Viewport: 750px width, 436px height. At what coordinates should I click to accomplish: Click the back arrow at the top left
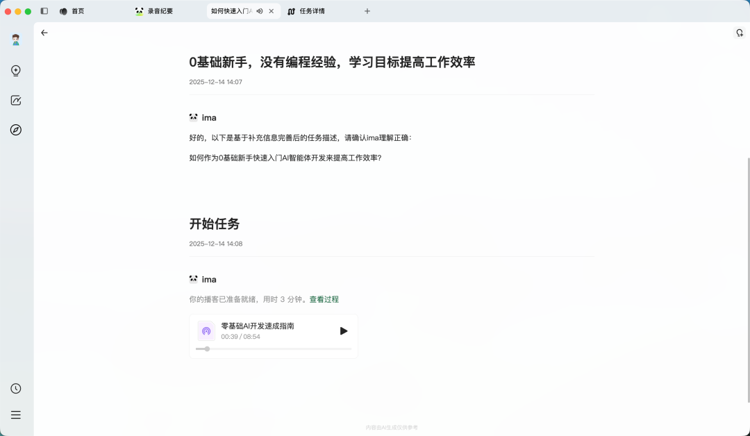click(44, 33)
